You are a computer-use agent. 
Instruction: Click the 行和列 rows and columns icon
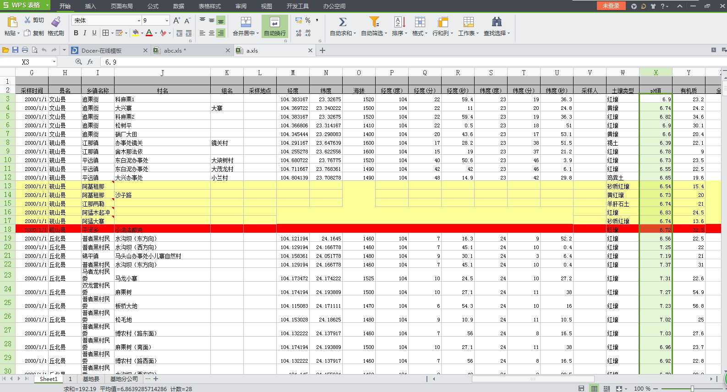[443, 22]
